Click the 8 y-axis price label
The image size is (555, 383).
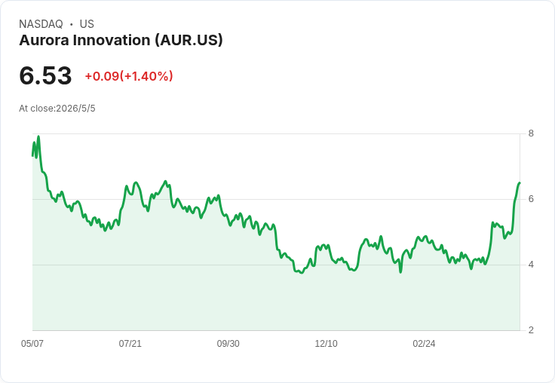coord(531,133)
